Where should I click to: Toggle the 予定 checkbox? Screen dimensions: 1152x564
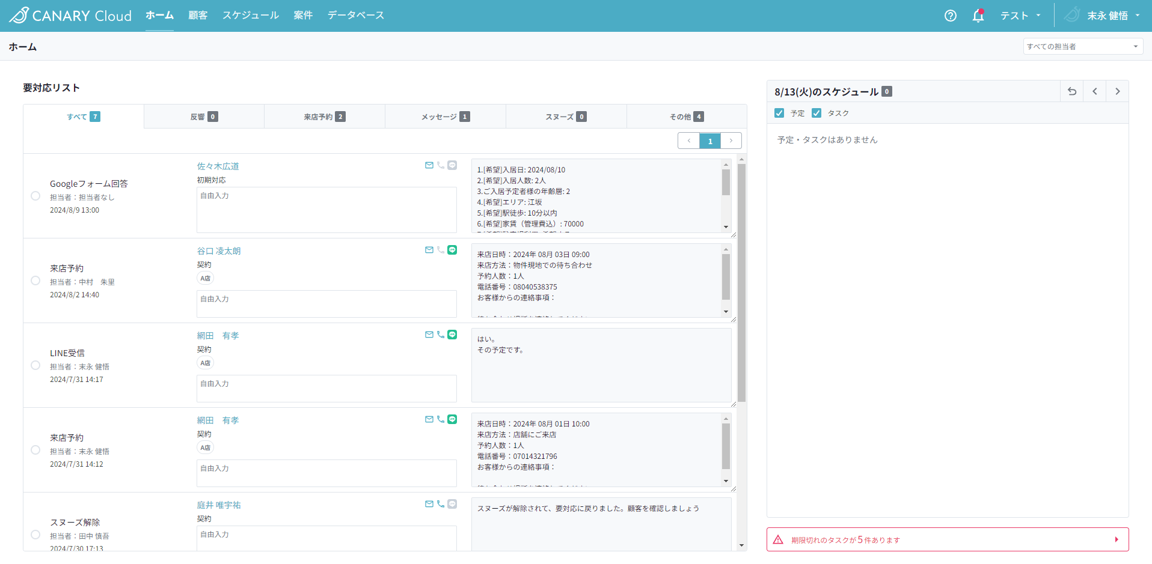tap(779, 113)
